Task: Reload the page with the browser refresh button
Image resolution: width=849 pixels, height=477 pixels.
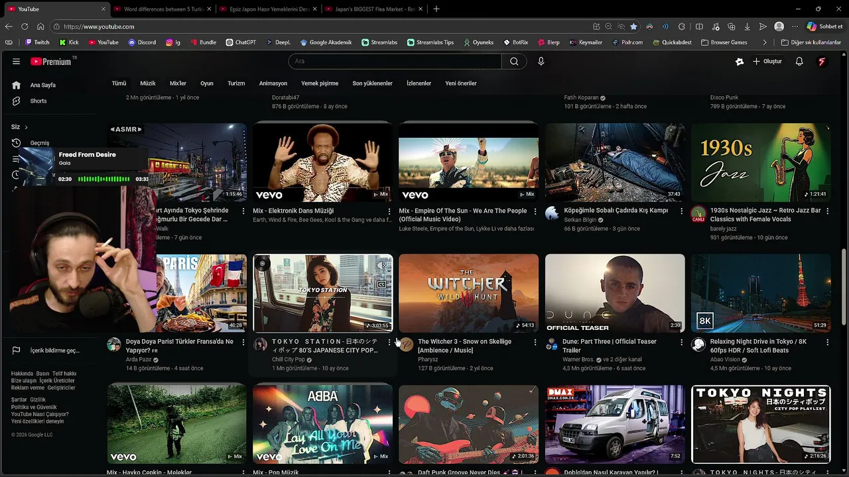Action: click(x=25, y=26)
